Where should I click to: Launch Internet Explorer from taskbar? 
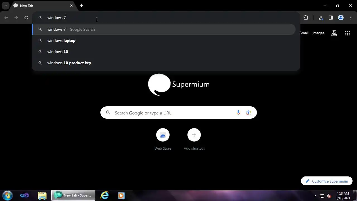[104, 195]
